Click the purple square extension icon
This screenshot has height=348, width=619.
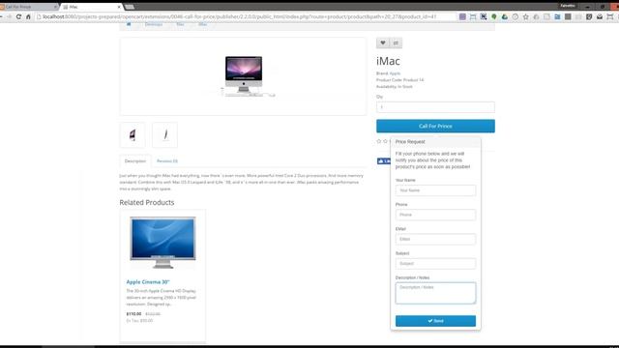462,16
